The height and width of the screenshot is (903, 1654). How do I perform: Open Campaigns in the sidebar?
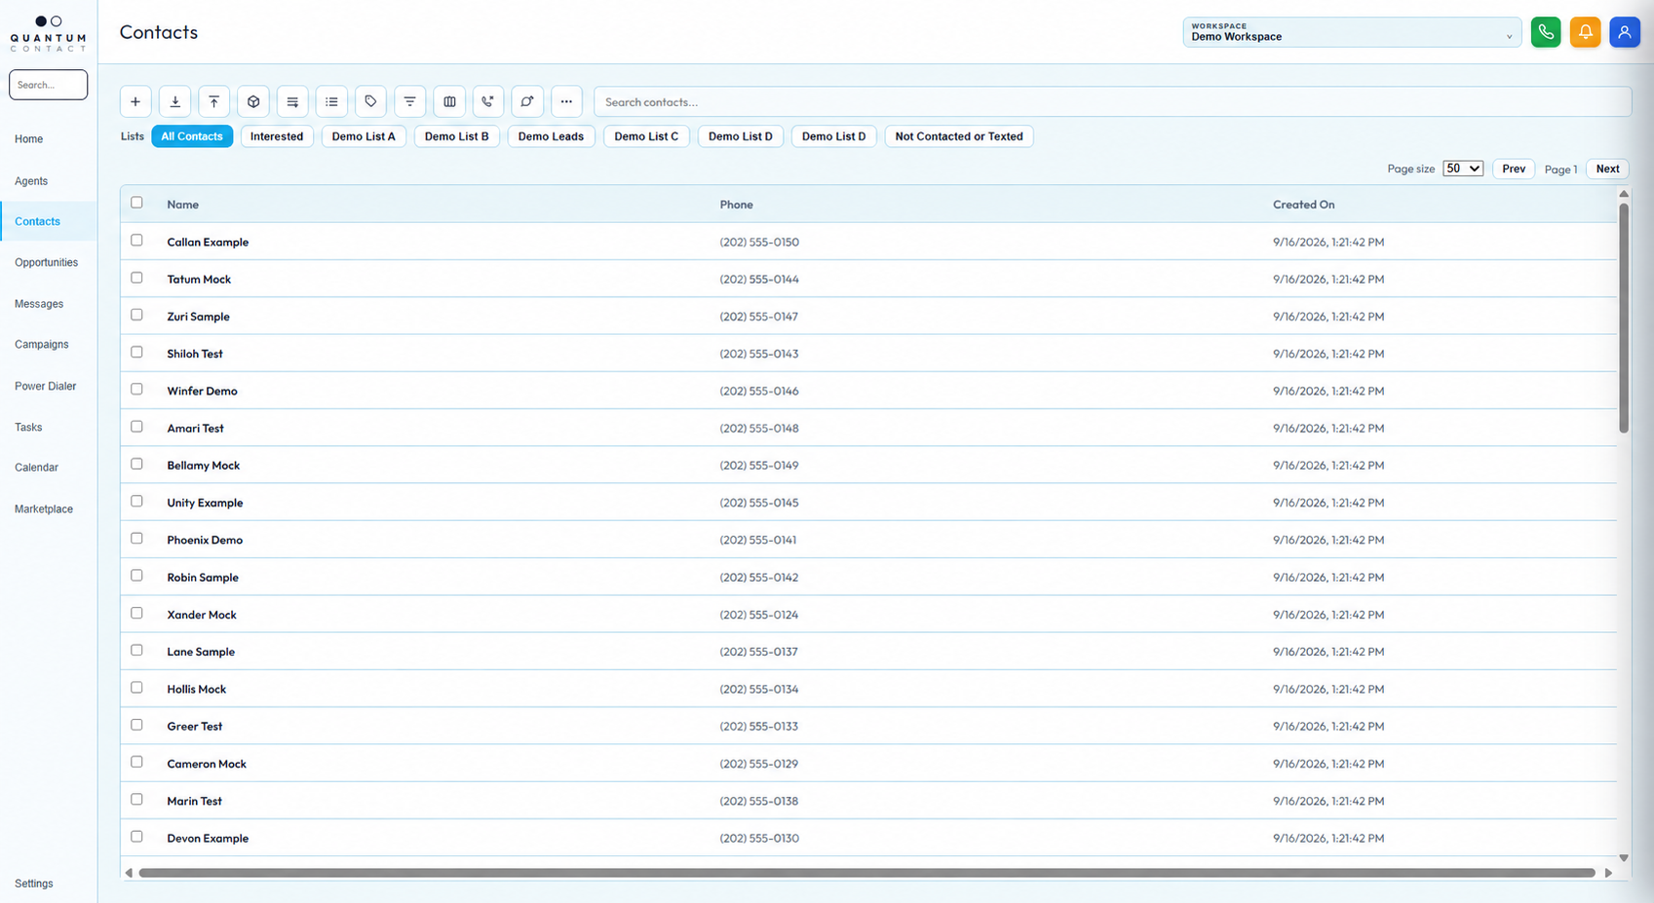(42, 345)
